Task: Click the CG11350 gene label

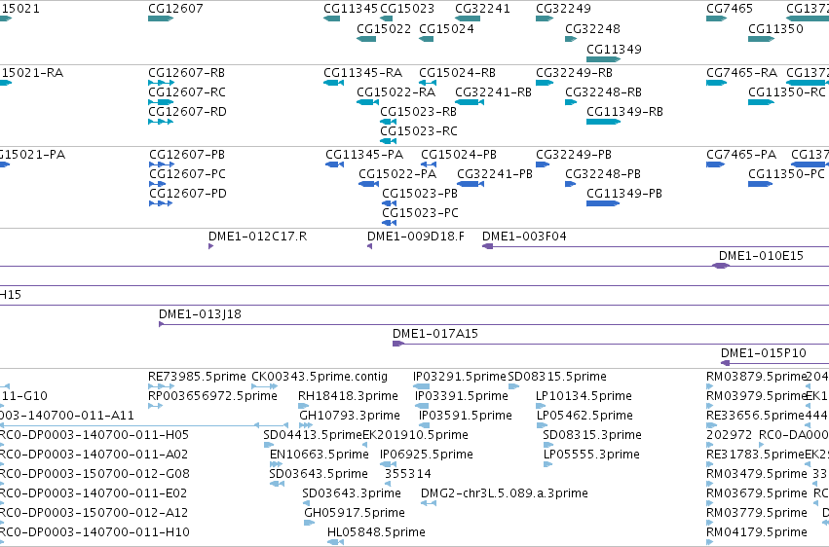Action: (775, 29)
